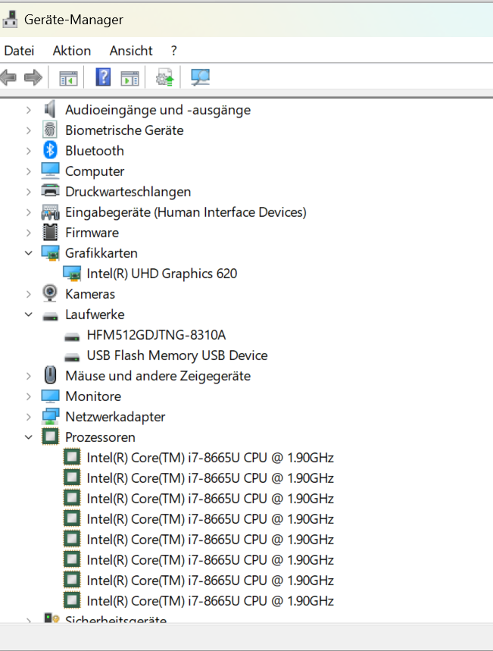This screenshot has width=493, height=651.
Task: Click the speaker icon of Audioeingänge und -ausgänge
Action: (50, 110)
